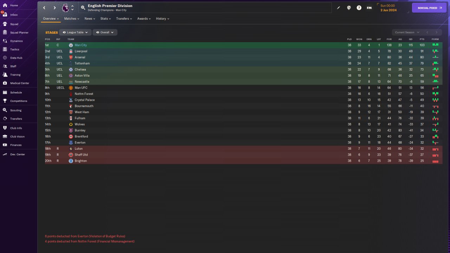Click the FM logo icon
This screenshot has height=253, width=450.
369,8
